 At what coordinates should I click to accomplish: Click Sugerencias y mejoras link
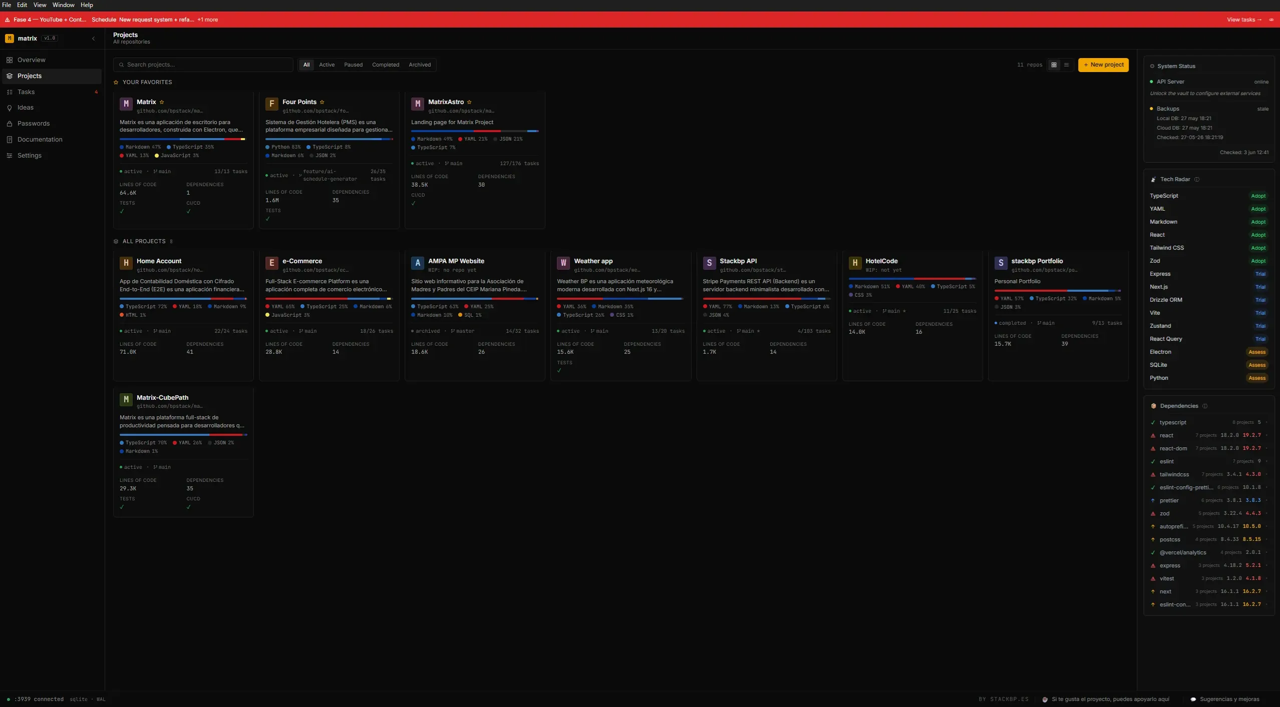coord(1224,699)
